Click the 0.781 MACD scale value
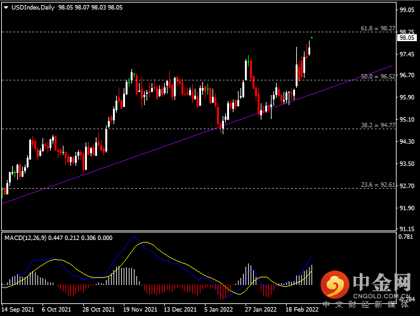The width and height of the screenshot is (420, 316). pyautogui.click(x=405, y=237)
